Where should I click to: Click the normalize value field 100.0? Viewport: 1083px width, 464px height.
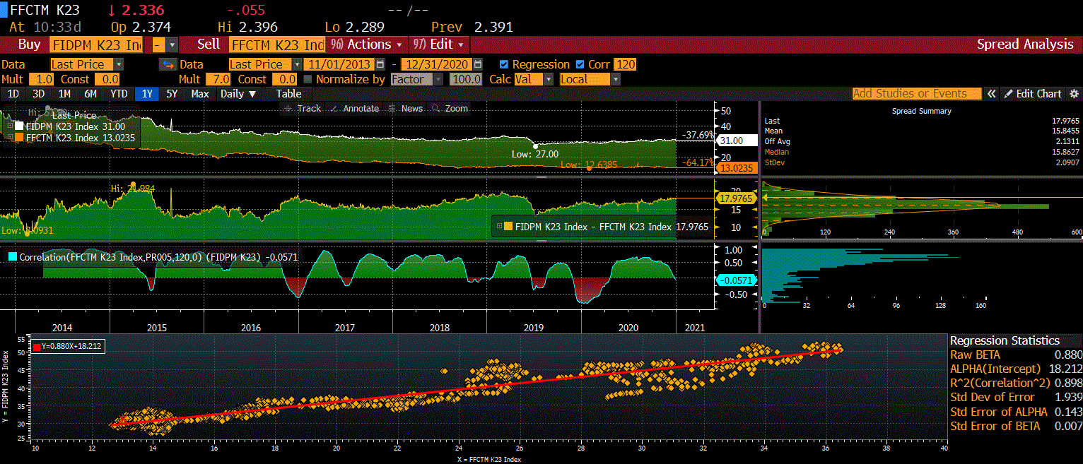click(x=467, y=79)
